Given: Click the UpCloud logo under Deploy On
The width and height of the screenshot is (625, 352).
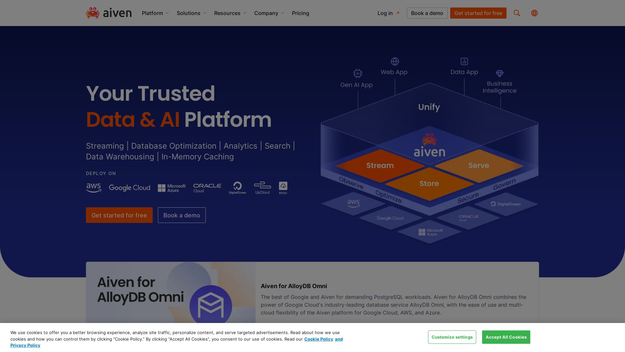Looking at the screenshot, I should coord(262,188).
